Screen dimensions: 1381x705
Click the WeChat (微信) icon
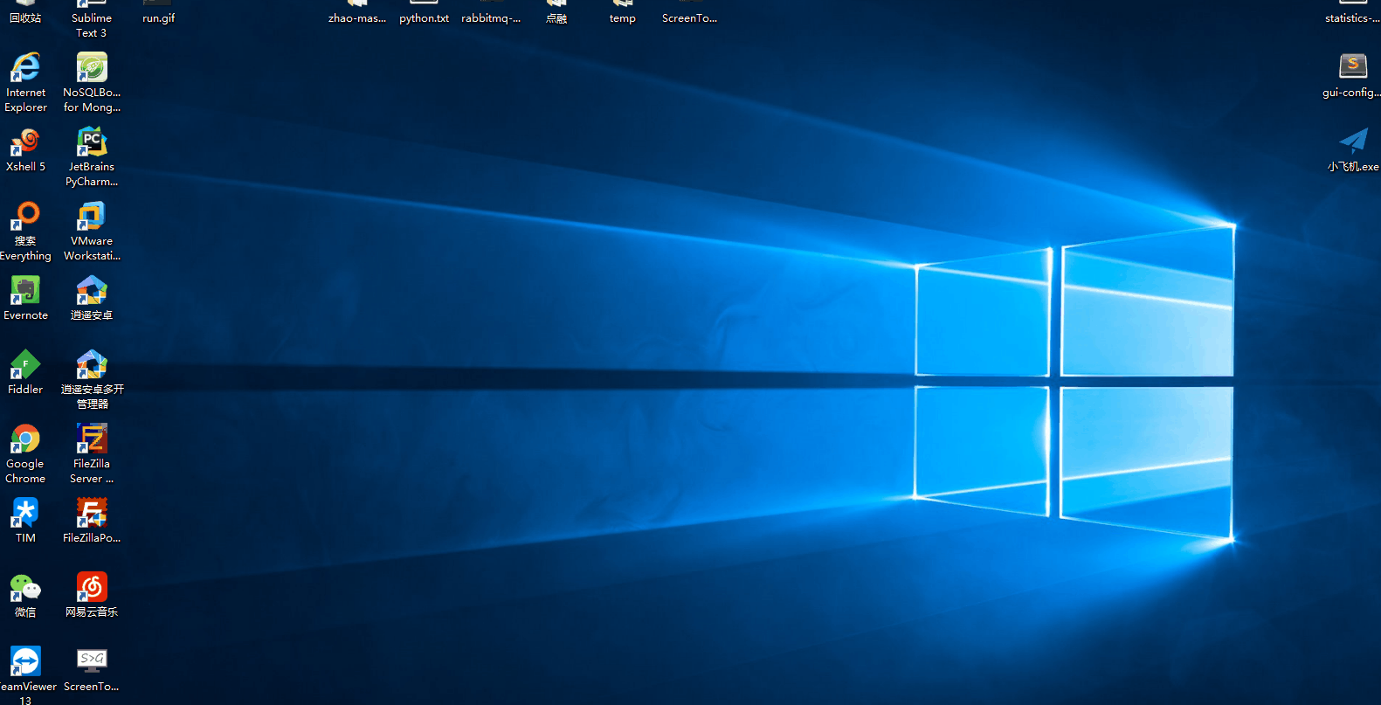(25, 588)
